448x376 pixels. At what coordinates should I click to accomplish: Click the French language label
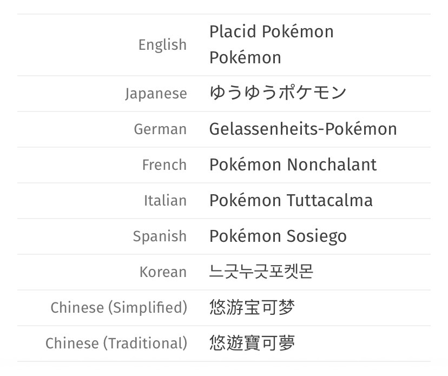tap(164, 165)
